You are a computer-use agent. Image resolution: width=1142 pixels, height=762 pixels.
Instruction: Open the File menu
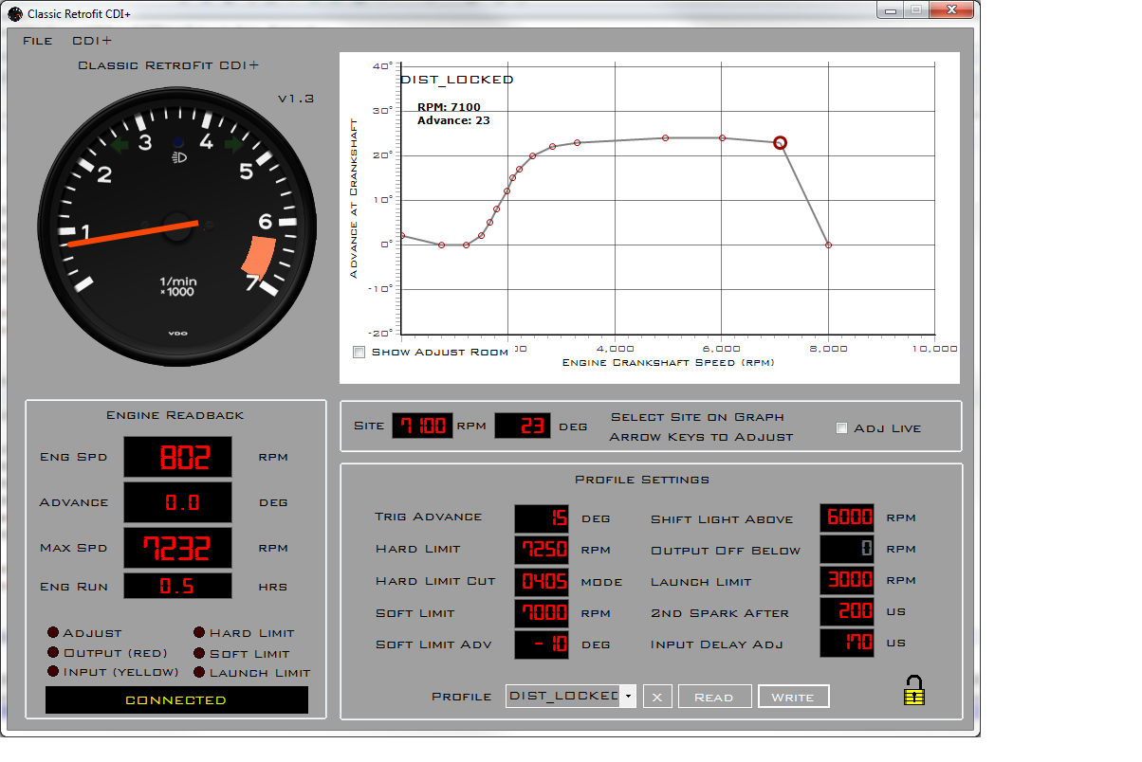pyautogui.click(x=38, y=41)
